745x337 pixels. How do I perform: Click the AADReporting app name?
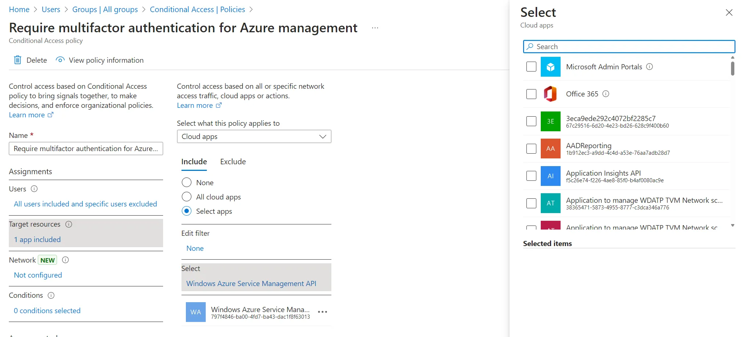click(589, 146)
